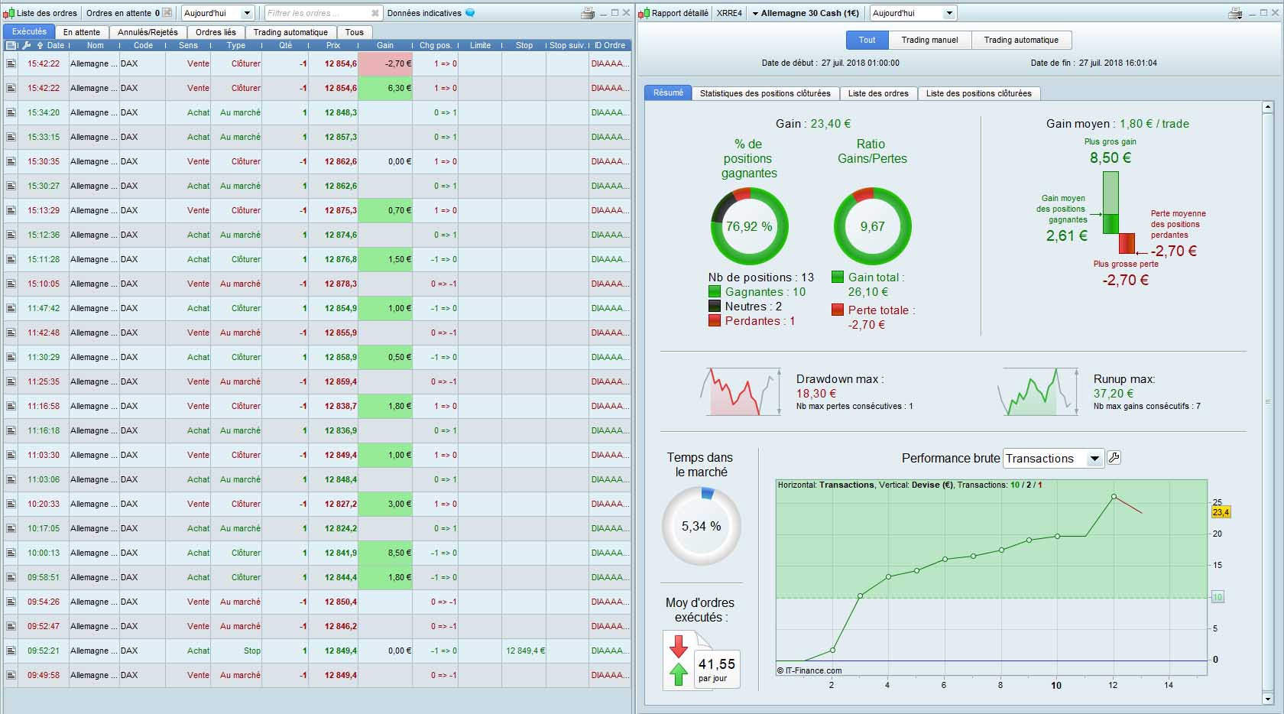Screen dimensions: 1284x714
Task: Sort orders by the Chg pos. column header
Action: (x=435, y=45)
